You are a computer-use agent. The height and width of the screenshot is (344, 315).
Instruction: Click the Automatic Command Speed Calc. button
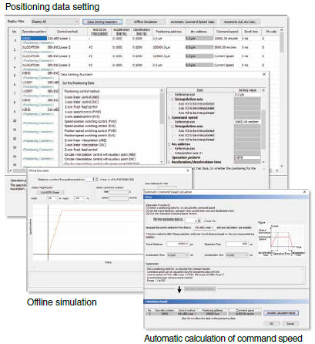click(x=193, y=22)
